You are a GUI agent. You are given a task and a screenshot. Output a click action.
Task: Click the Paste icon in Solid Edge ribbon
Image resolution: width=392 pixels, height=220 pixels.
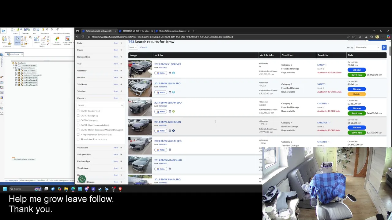click(x=4, y=38)
